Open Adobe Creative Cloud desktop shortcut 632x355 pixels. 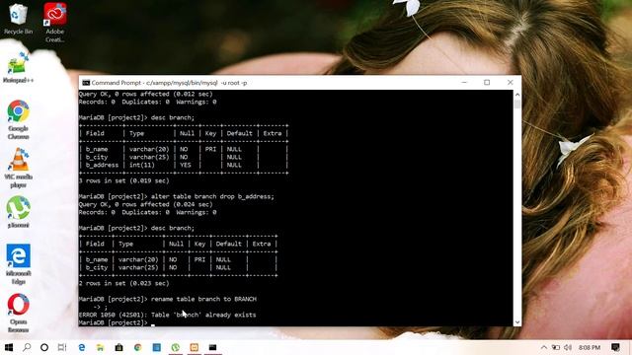click(x=55, y=23)
